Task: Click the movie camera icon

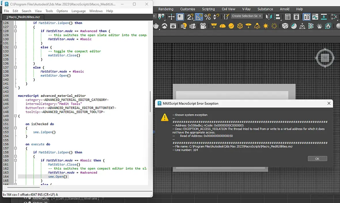Action: pos(203,26)
